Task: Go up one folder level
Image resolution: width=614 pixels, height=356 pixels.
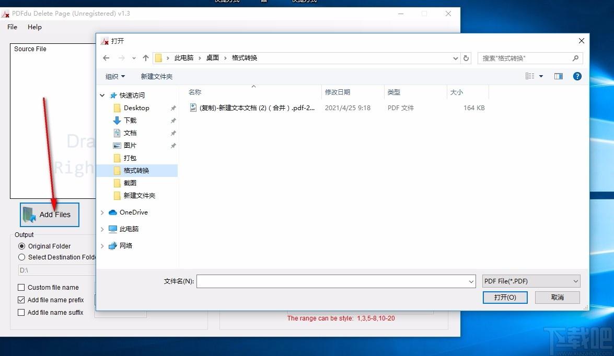Action: click(x=146, y=58)
